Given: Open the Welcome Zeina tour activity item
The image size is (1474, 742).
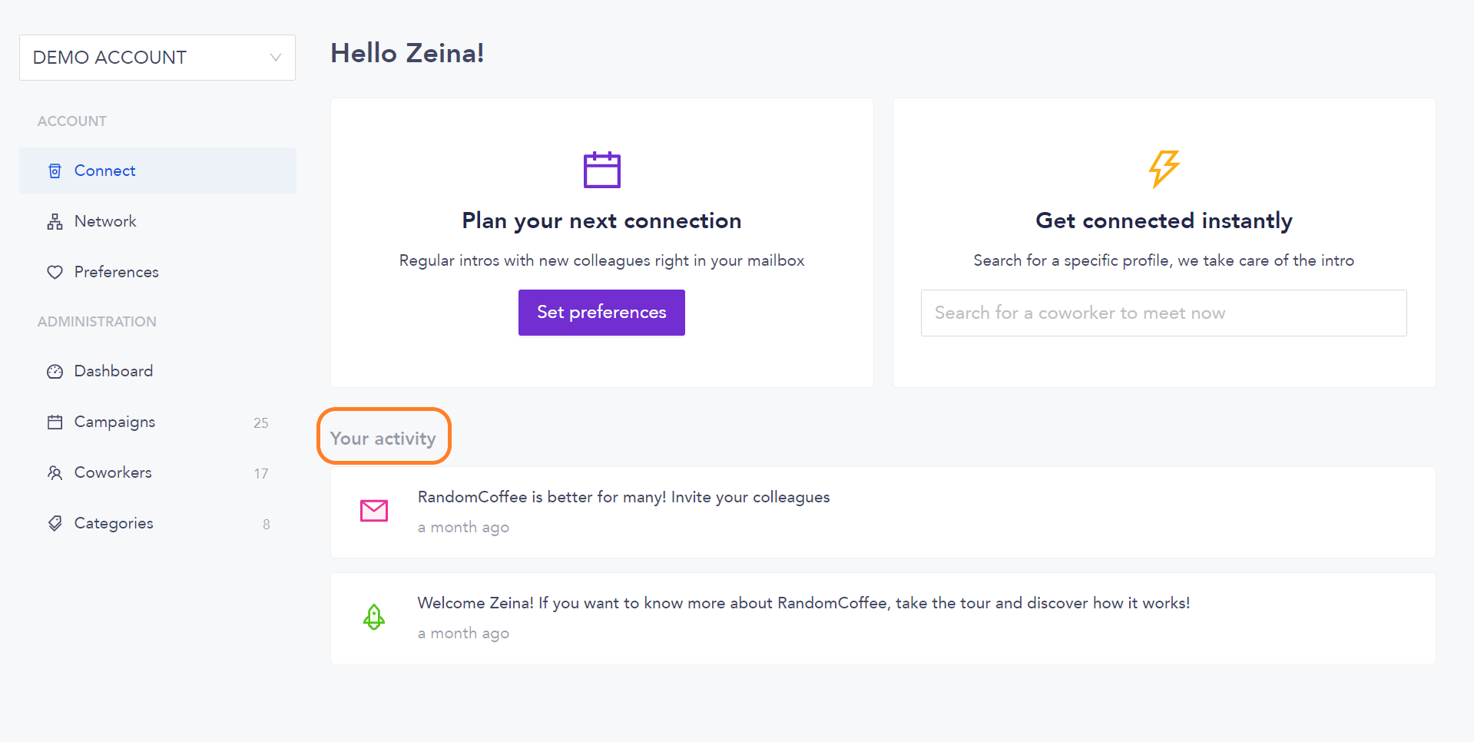Looking at the screenshot, I should [x=883, y=618].
